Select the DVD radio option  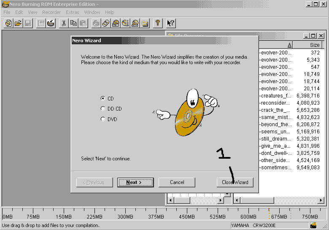coord(103,119)
